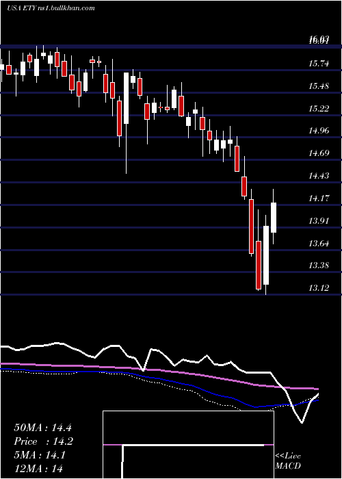The height and width of the screenshot is (479, 342).
Task: Select the 14.43 price axis label
Action: pos(319,175)
